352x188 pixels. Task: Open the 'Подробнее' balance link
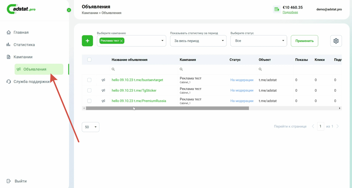tap(290, 12)
